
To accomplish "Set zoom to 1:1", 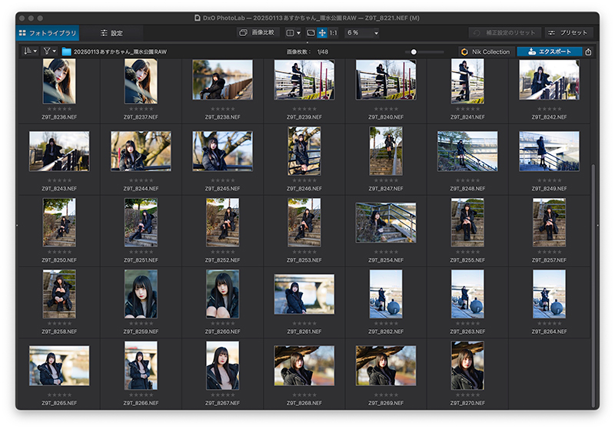I will click(x=334, y=33).
